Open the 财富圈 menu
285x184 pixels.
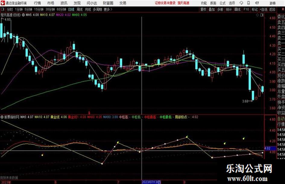coord(108,3)
